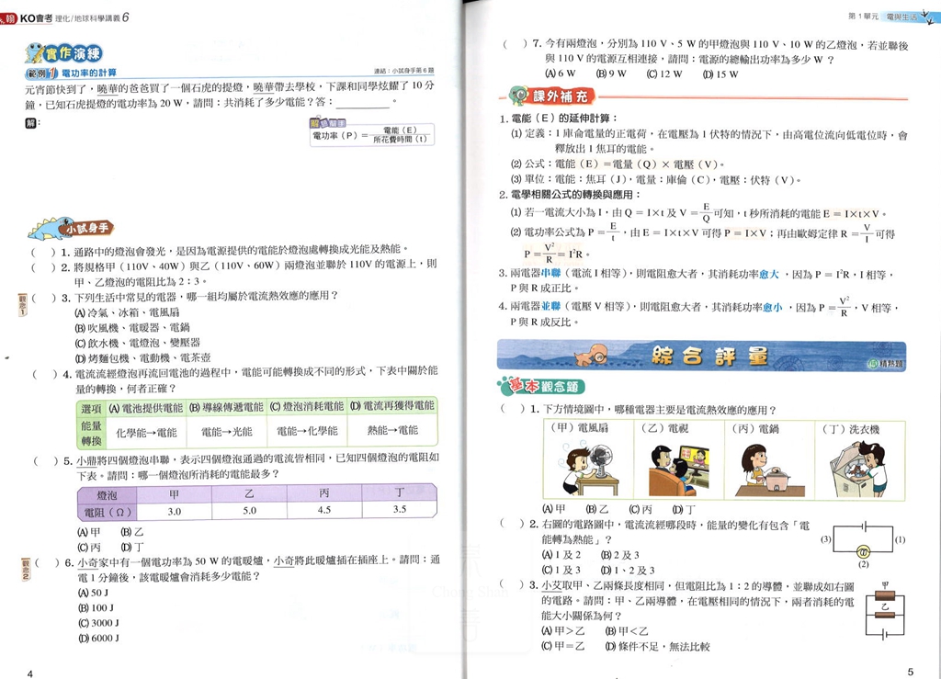Click the 電阻（Ω） row header cell
This screenshot has height=679, width=941.
point(108,513)
